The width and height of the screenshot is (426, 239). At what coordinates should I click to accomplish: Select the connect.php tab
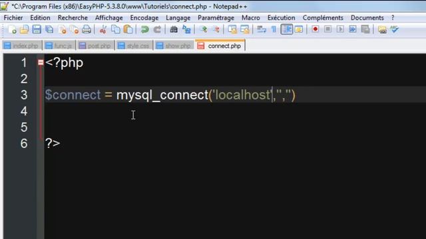(220, 46)
